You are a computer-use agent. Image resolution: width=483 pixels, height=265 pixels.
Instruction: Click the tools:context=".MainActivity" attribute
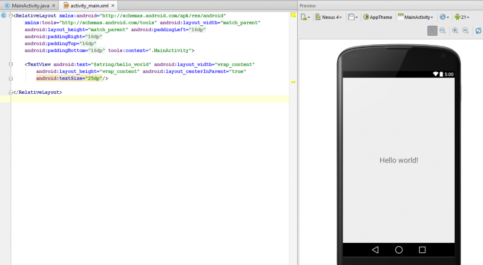pyautogui.click(x=150, y=50)
